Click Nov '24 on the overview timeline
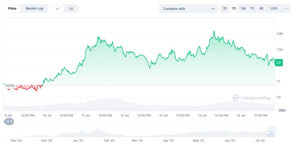293x149 pixels. [x=16, y=141]
